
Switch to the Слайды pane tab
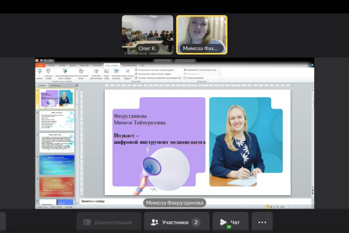pos(42,84)
